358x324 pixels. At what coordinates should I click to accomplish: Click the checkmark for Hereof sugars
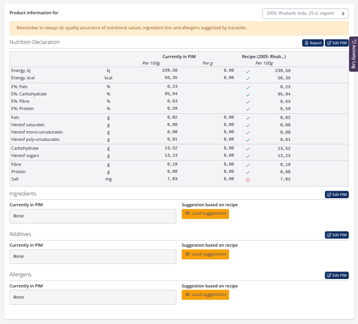click(248, 156)
